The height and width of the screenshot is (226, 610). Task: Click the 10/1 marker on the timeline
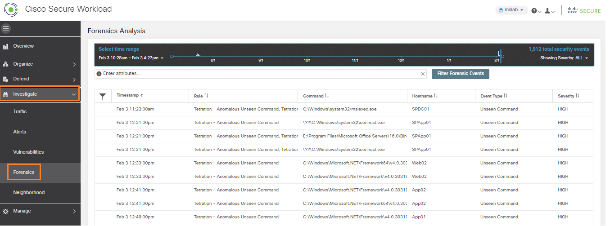307,60
